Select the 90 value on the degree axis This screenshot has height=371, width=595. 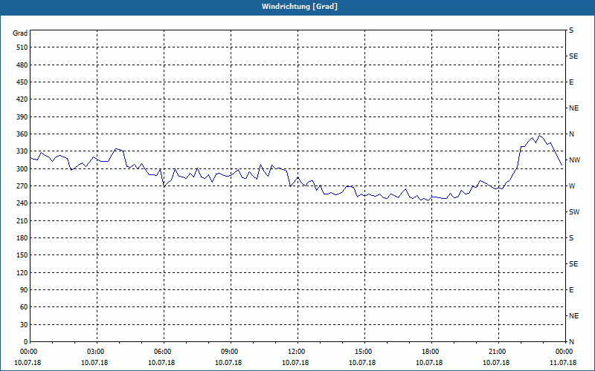24,290
